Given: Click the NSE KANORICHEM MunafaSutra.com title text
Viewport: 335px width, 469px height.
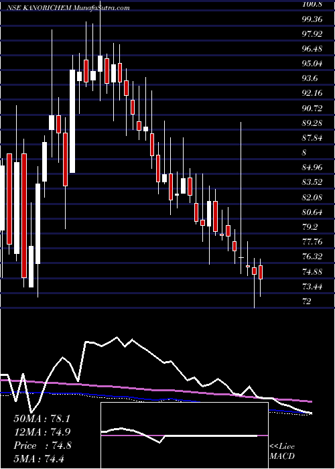Looking at the screenshot, I should click(x=68, y=8).
